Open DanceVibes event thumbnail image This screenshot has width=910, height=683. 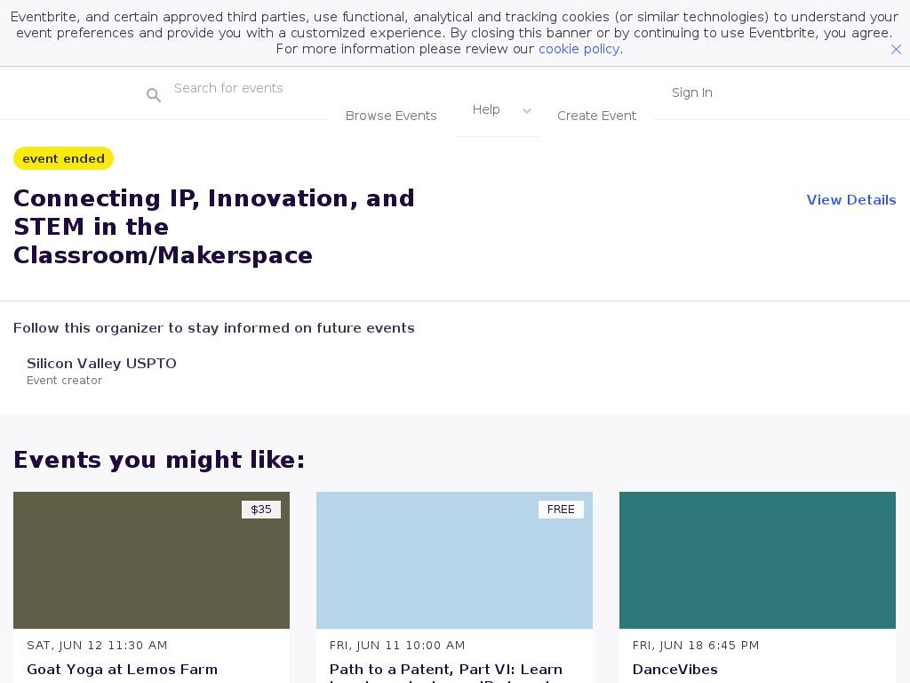(x=757, y=560)
